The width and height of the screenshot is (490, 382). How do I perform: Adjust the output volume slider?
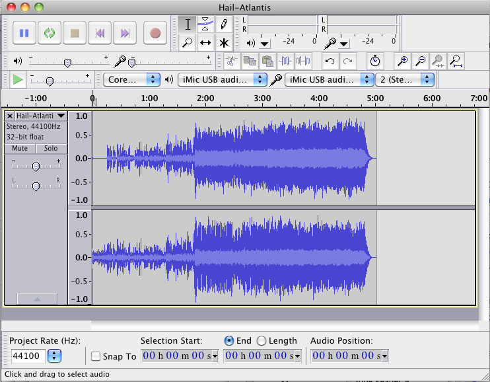[67, 63]
